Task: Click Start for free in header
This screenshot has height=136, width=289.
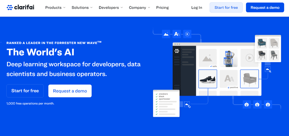Action: (x=226, y=8)
